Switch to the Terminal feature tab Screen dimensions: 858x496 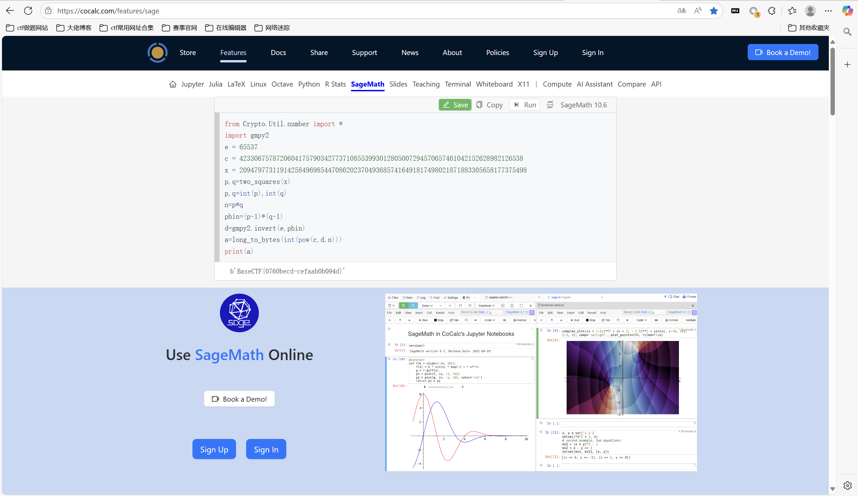point(458,84)
